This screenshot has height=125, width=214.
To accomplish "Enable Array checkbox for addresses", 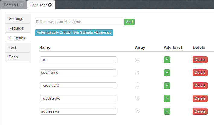I will [x=137, y=111].
